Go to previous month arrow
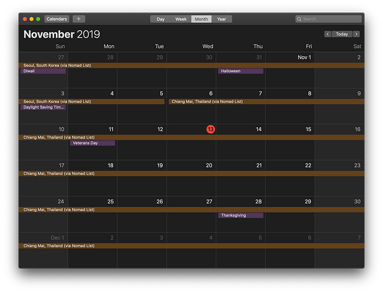 click(x=327, y=34)
